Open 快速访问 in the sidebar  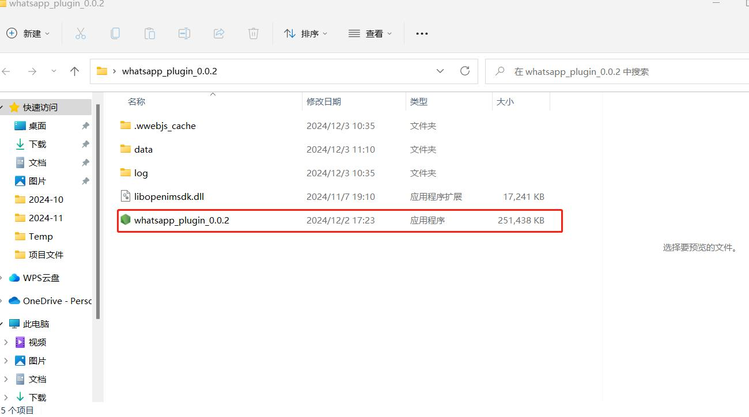40,107
